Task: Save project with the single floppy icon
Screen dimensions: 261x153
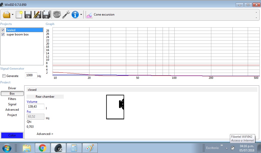Action: coord(28,15)
